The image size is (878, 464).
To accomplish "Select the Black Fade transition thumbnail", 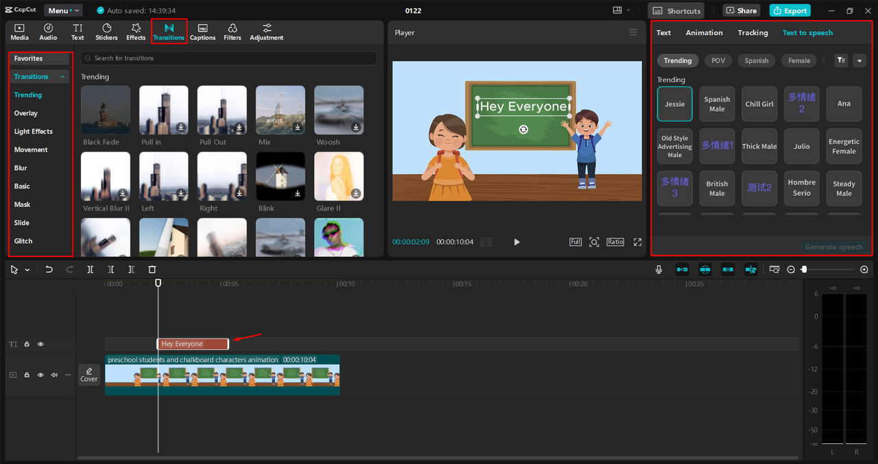I will click(x=106, y=110).
